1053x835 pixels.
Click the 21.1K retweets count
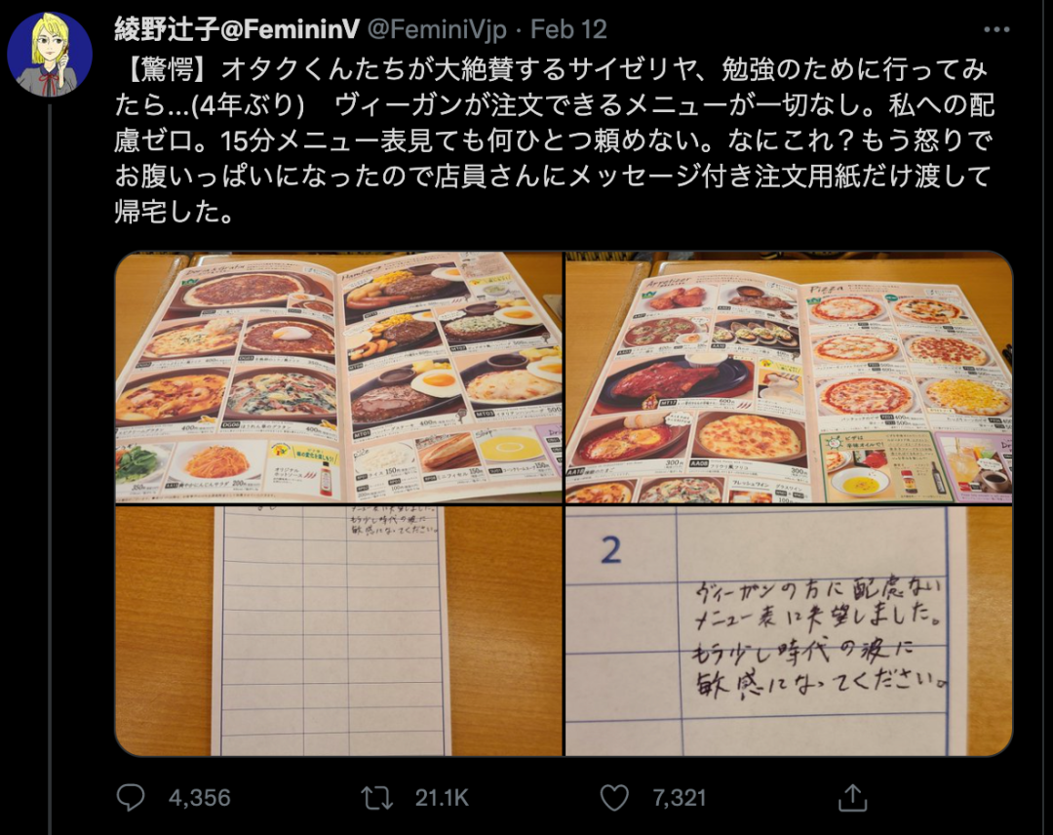point(442,797)
